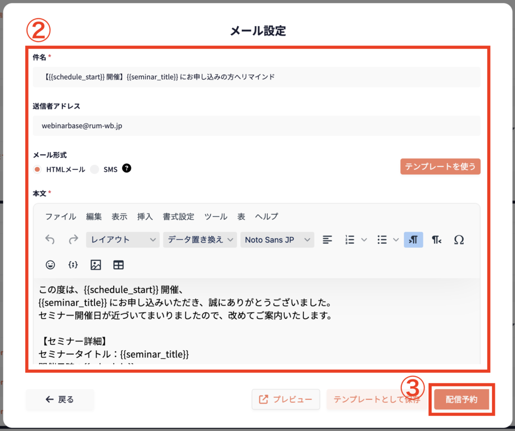Open the Omega special characters icon
515x431 pixels.
[459, 240]
